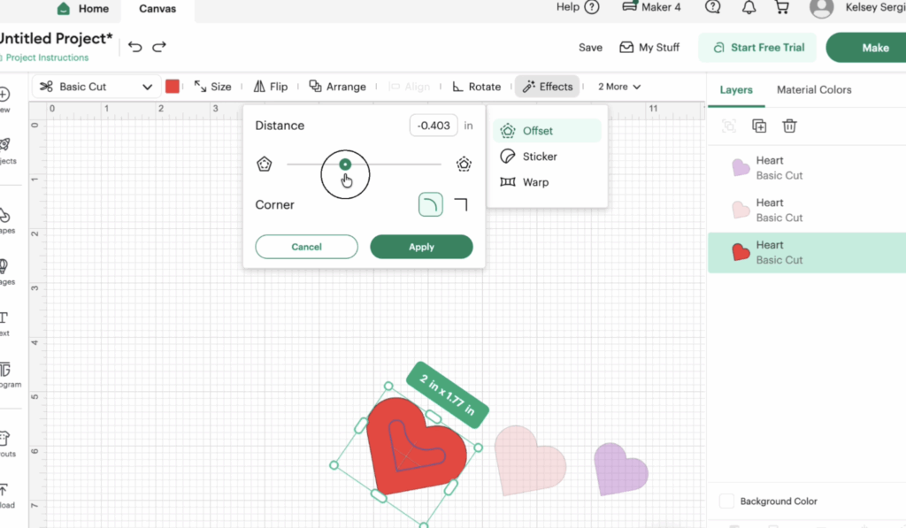Click Start Free Trial

pyautogui.click(x=757, y=48)
